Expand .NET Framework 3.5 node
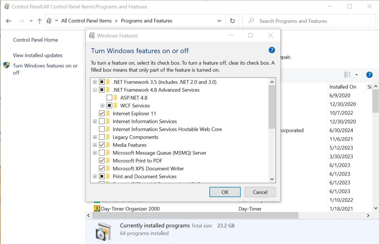This screenshot has height=244, width=379. tap(95, 82)
